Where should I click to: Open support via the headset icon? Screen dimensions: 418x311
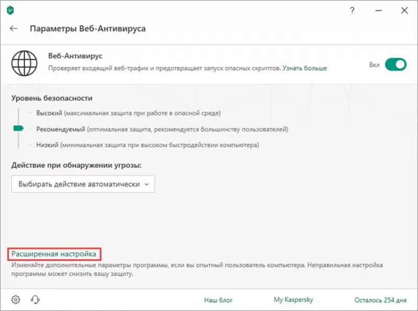click(x=36, y=300)
